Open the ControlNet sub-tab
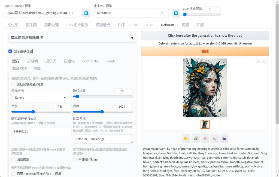279x177 pixels. coord(90,61)
